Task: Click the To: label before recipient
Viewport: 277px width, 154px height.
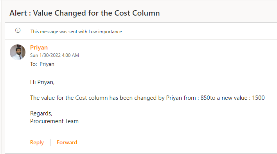Action: point(34,64)
